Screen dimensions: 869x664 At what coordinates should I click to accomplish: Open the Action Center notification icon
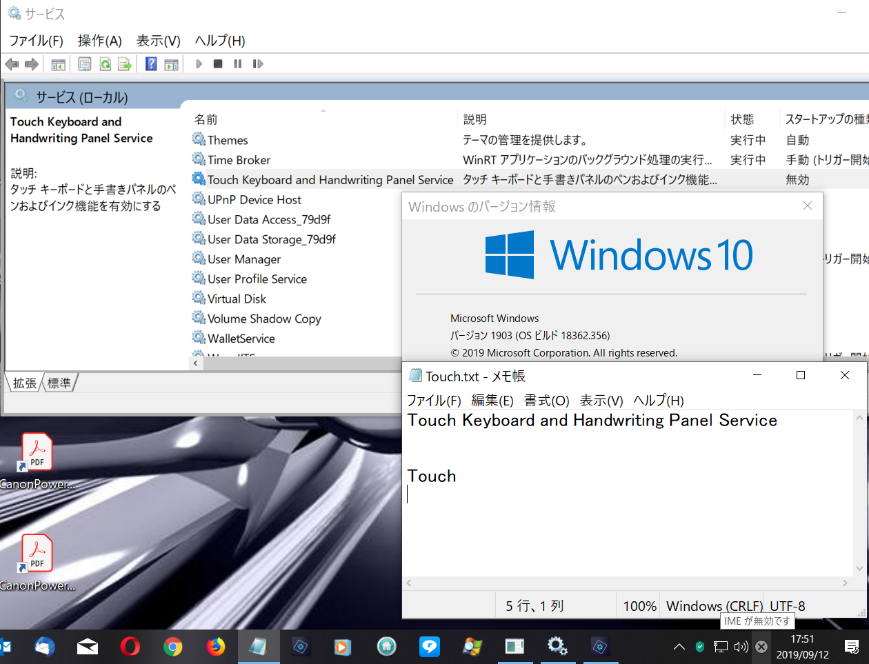(852, 647)
